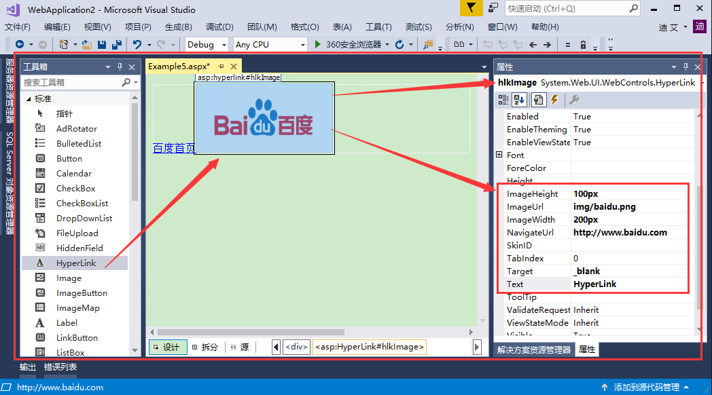Click the send feedback icon

coord(493,8)
